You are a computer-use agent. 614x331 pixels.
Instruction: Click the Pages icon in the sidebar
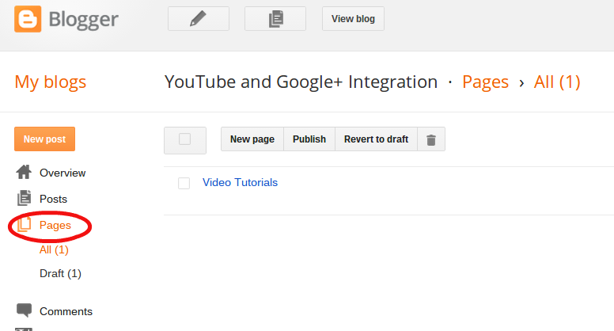pos(25,224)
